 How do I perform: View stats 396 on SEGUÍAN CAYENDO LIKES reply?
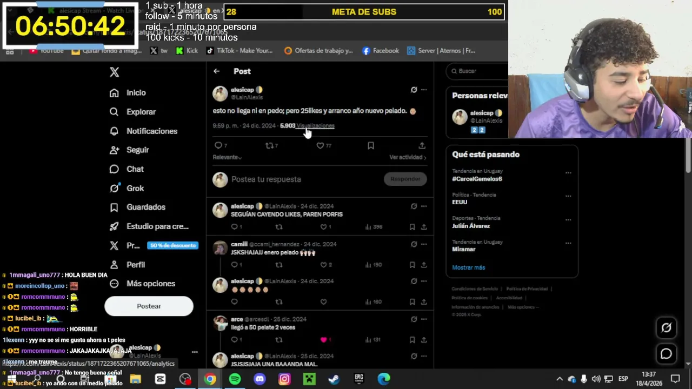pos(374,227)
